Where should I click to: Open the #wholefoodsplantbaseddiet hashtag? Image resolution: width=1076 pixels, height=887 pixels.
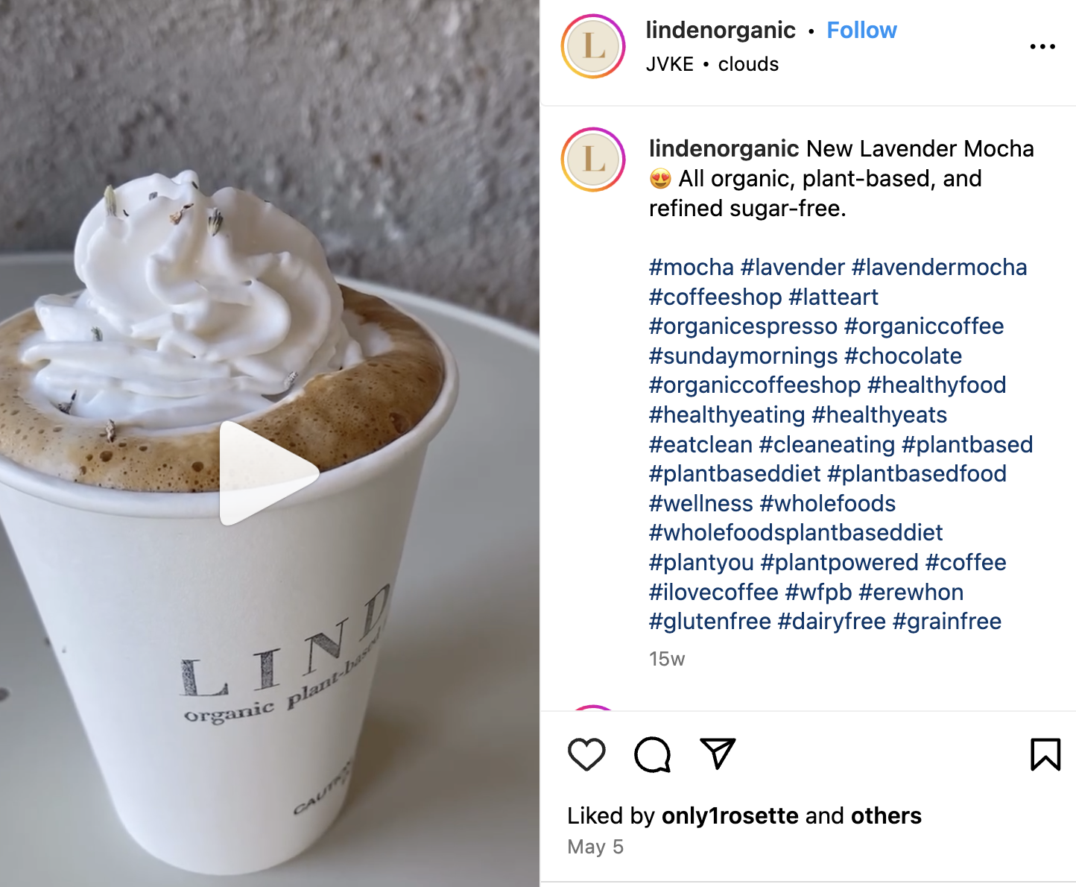pyautogui.click(x=796, y=533)
